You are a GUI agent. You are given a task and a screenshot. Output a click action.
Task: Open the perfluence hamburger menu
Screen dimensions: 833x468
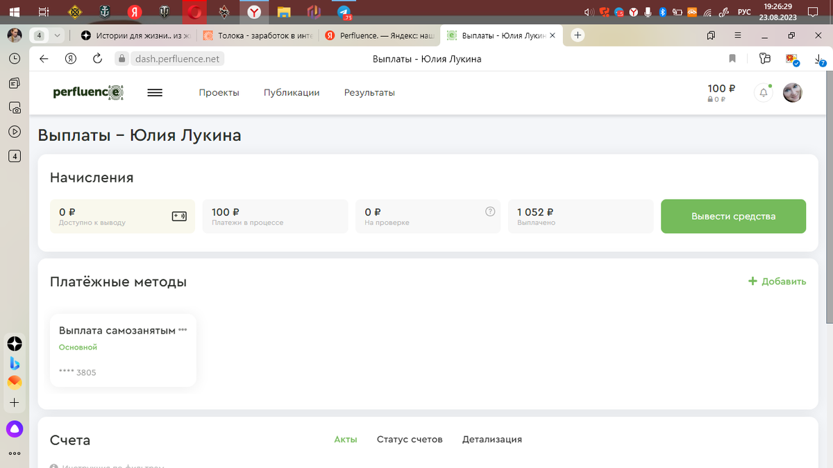pyautogui.click(x=155, y=92)
